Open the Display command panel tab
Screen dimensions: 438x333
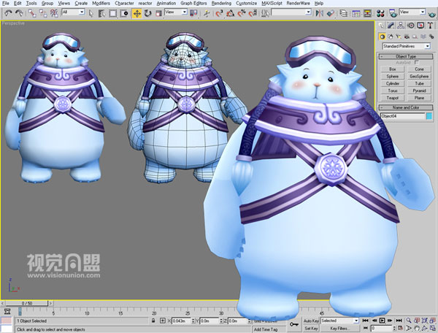421,25
